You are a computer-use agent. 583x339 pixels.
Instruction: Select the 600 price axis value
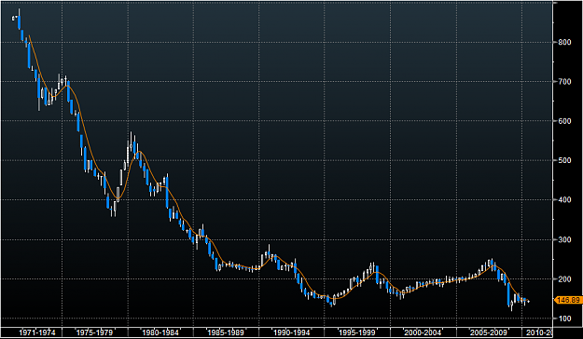[x=564, y=121]
